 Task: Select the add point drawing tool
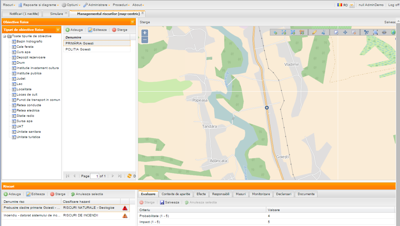point(275,32)
